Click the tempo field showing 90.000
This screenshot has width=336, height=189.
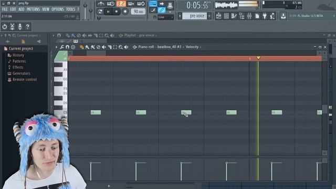138,12
